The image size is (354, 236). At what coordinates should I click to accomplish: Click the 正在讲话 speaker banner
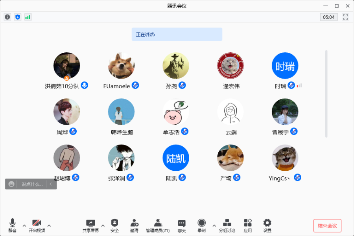(x=177, y=34)
